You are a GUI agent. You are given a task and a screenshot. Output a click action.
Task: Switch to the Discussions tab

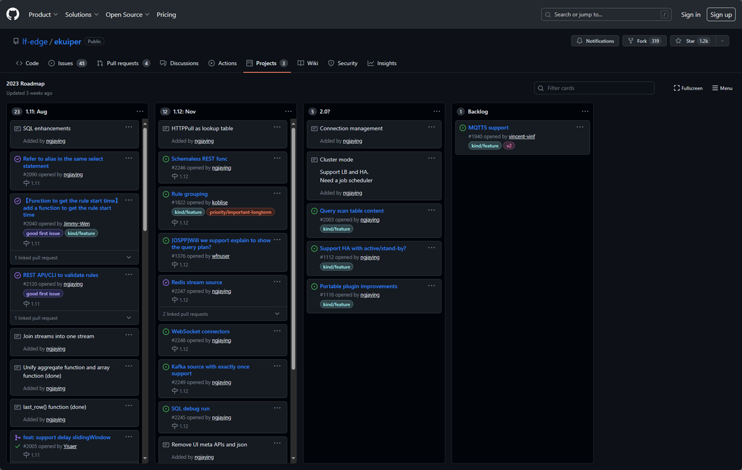pos(179,63)
